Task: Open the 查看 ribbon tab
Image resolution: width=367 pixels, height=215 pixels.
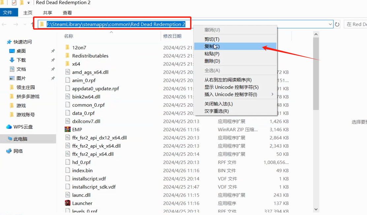Action: [67, 13]
